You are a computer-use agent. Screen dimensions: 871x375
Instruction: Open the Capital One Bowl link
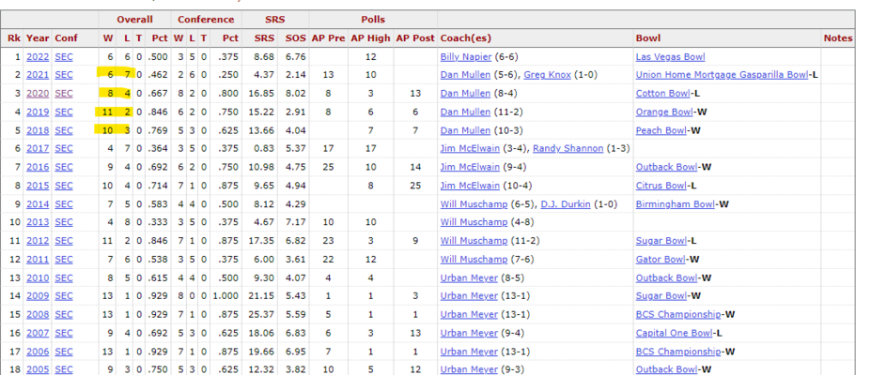pos(674,333)
